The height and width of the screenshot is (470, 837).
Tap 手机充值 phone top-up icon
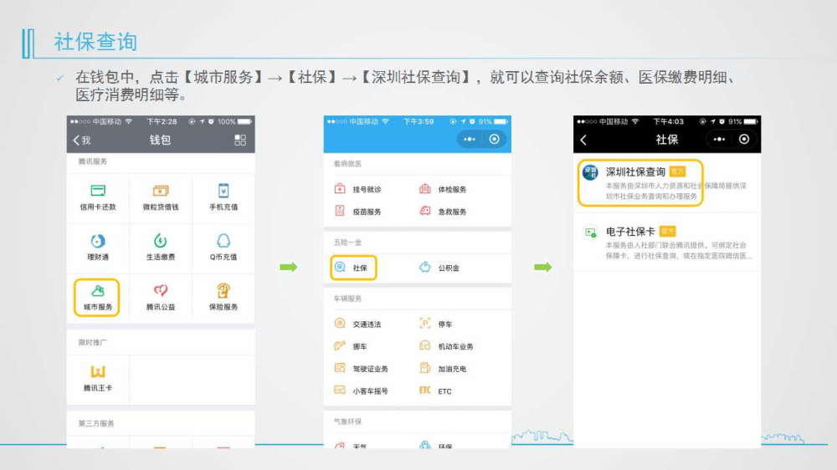coord(223,197)
